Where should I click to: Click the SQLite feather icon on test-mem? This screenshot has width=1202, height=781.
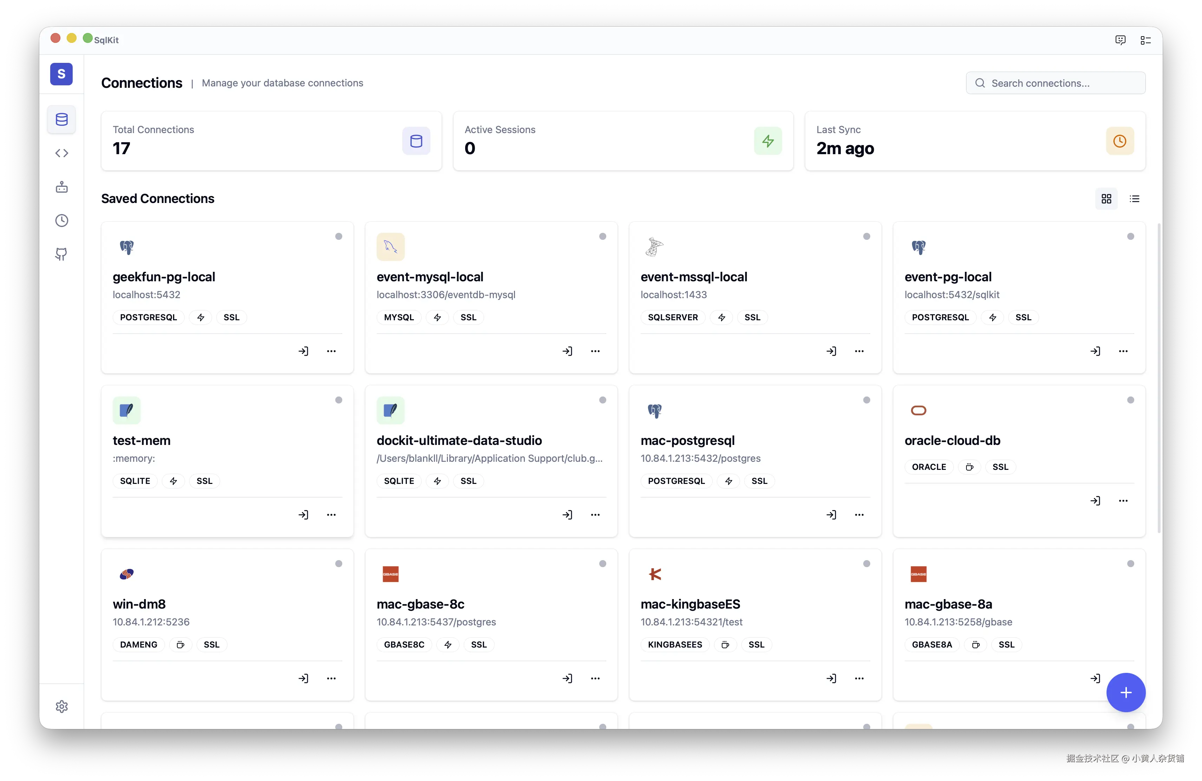(x=126, y=411)
